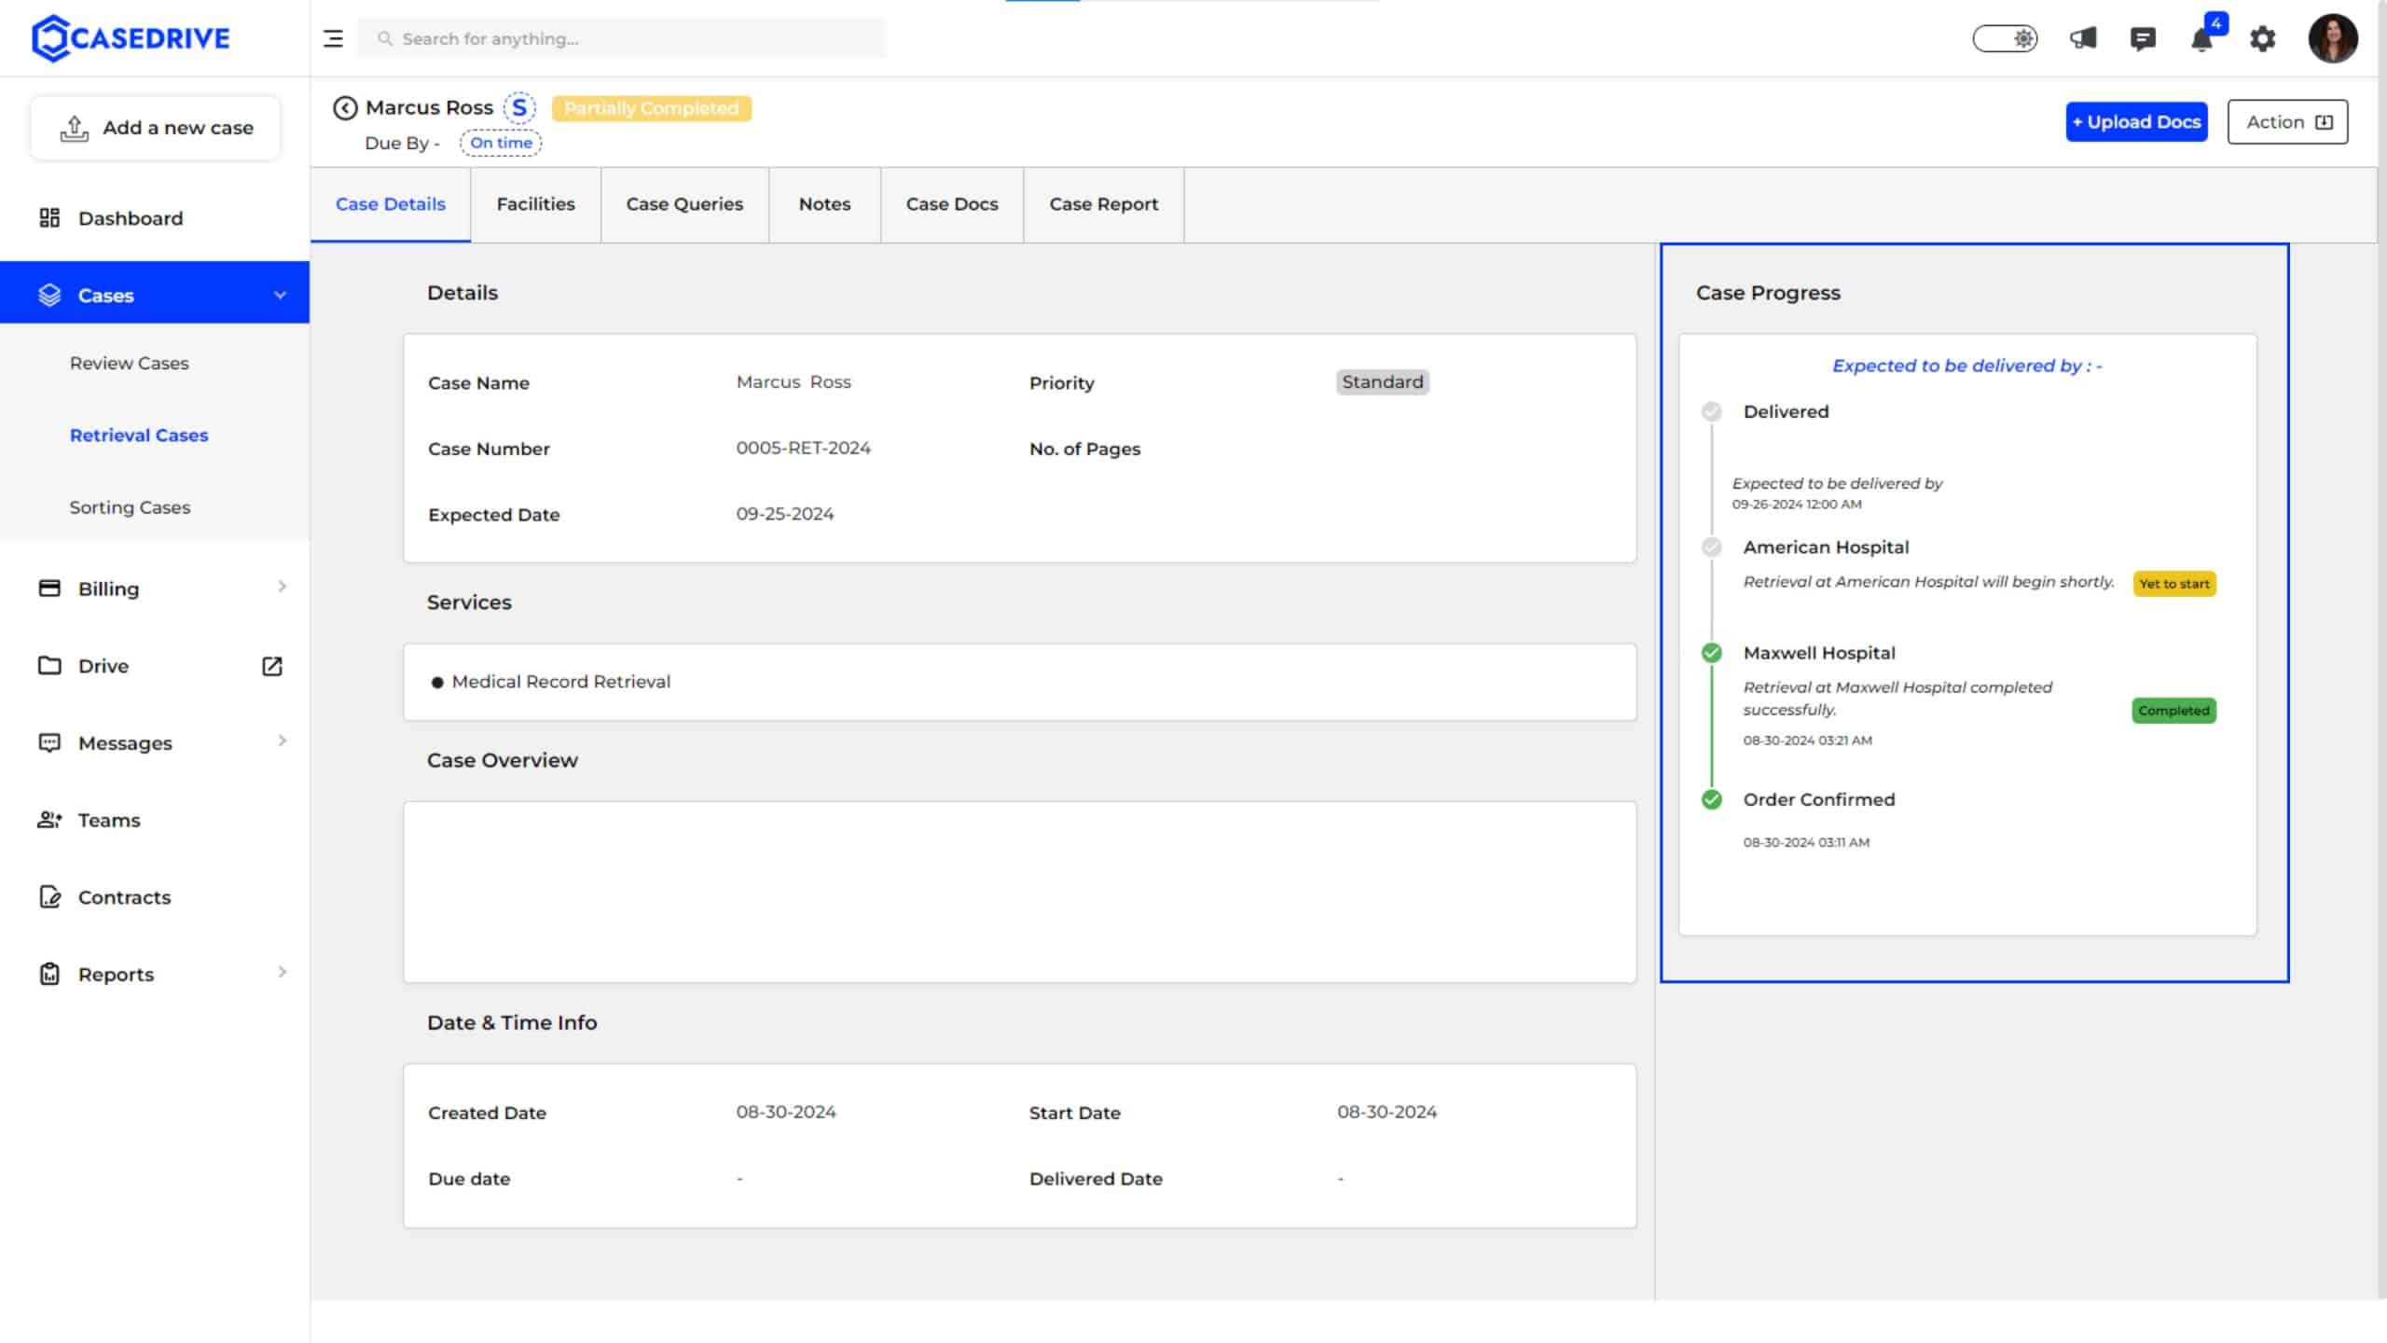This screenshot has width=2387, height=1343.
Task: Click the notification count badge 4
Action: pyautogui.click(x=2215, y=23)
